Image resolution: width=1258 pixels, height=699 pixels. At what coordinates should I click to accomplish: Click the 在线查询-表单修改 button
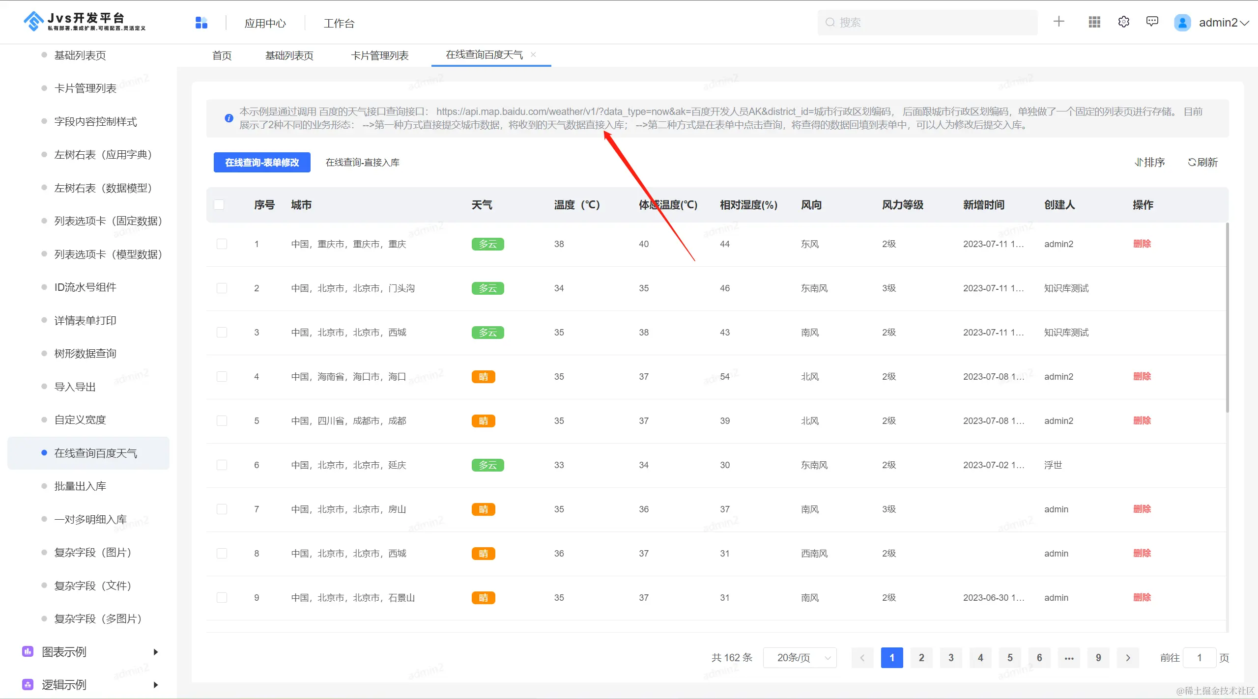click(x=262, y=163)
